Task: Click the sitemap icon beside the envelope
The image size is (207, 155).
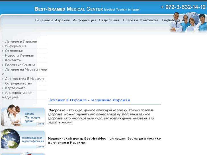Action: coord(183,20)
